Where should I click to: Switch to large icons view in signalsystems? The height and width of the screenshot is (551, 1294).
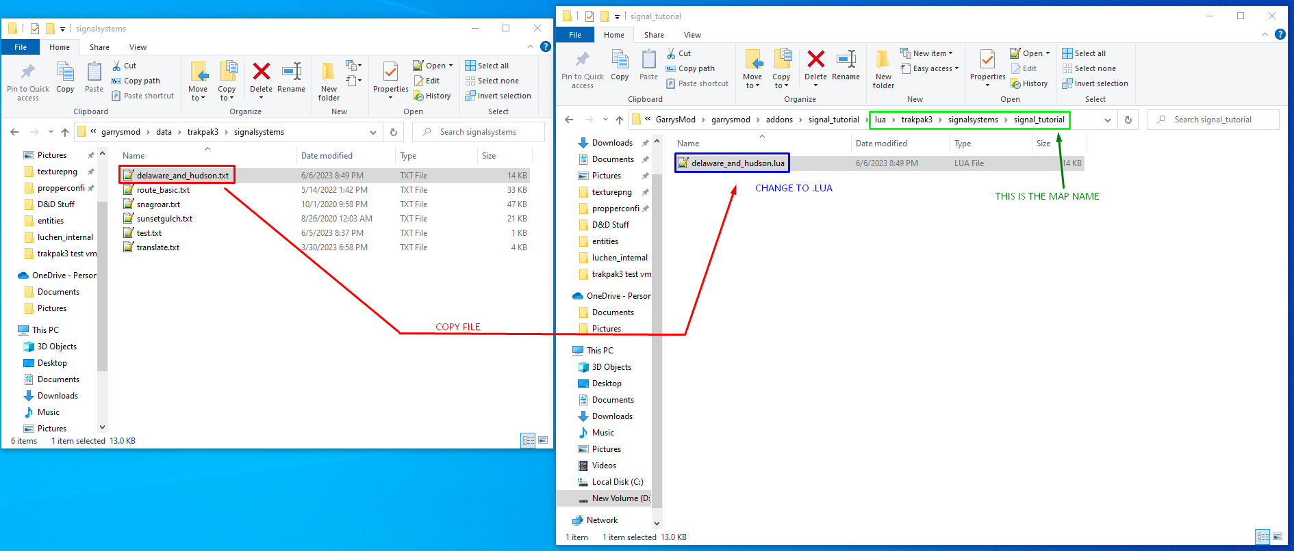tap(543, 440)
